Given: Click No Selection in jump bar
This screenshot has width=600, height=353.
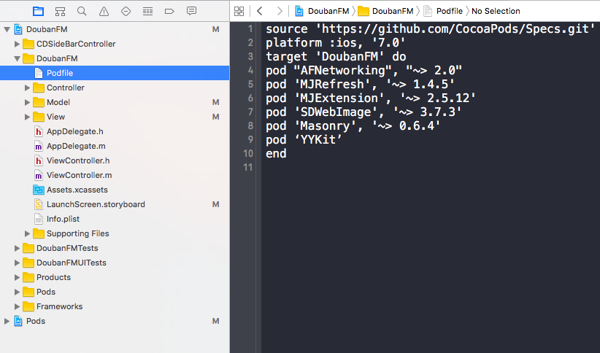Looking at the screenshot, I should pos(496,11).
